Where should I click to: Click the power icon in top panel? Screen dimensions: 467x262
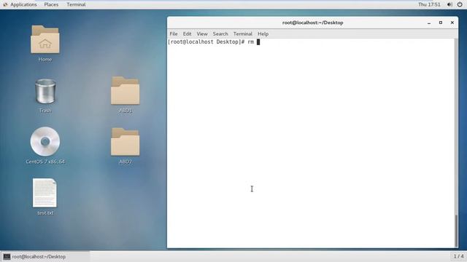tap(460, 4)
